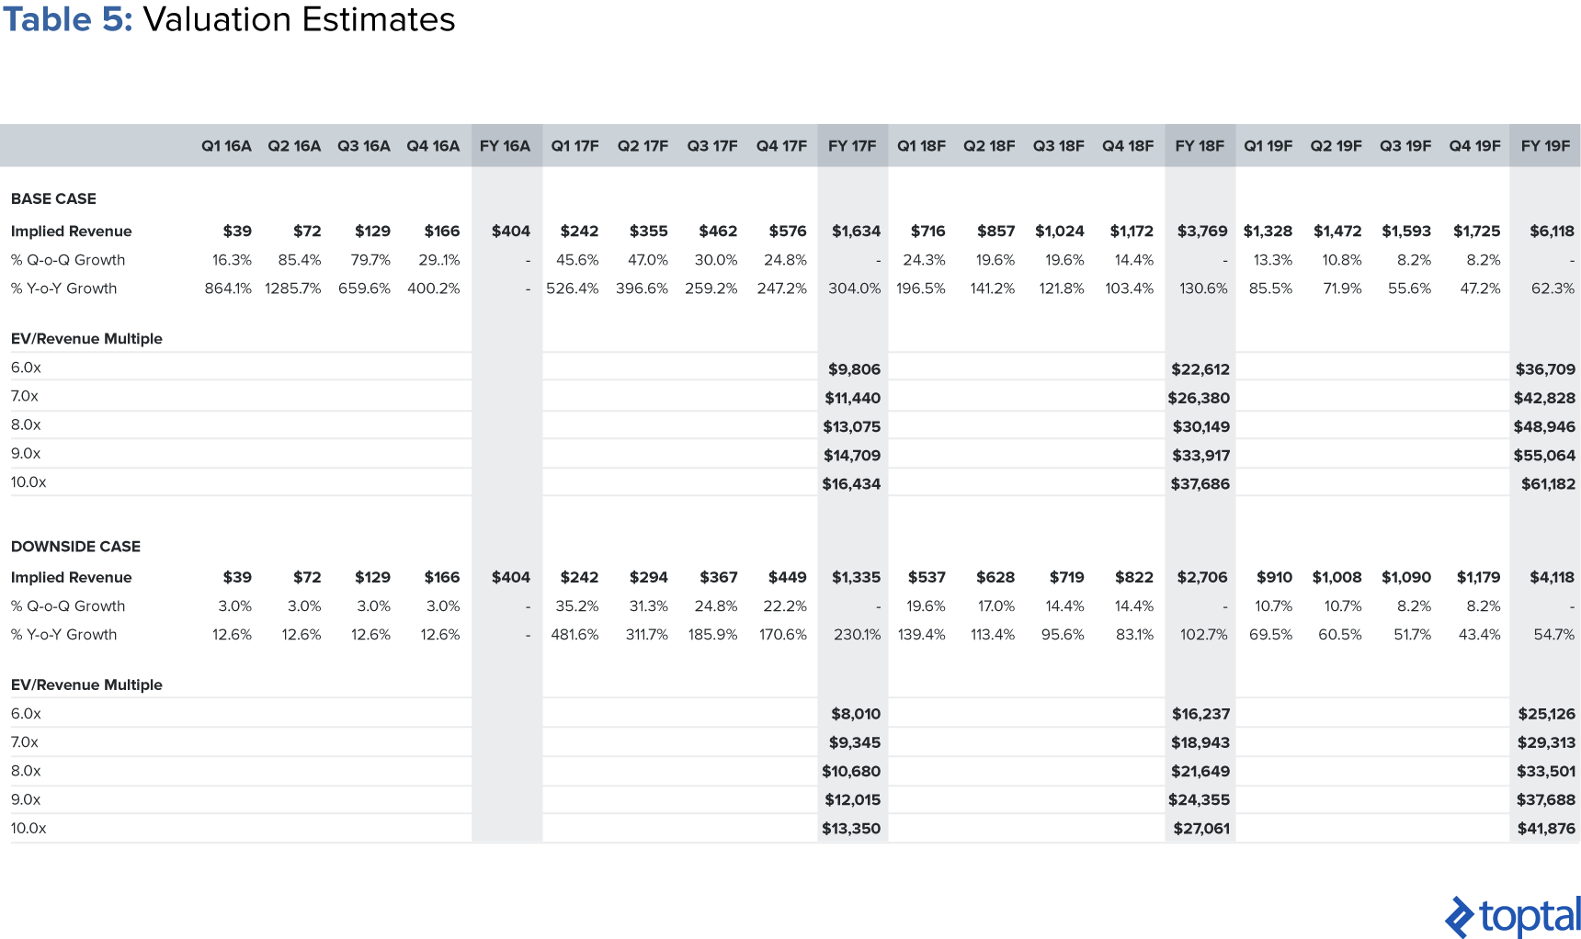Click the DOWNSIDE CASE section heading
This screenshot has height=939, width=1581.
[x=75, y=546]
